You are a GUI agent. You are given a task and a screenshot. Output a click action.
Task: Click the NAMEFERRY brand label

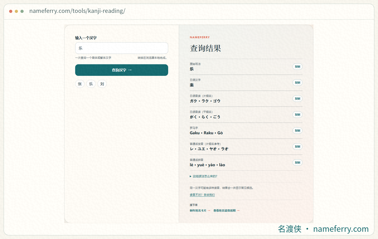[200, 37]
